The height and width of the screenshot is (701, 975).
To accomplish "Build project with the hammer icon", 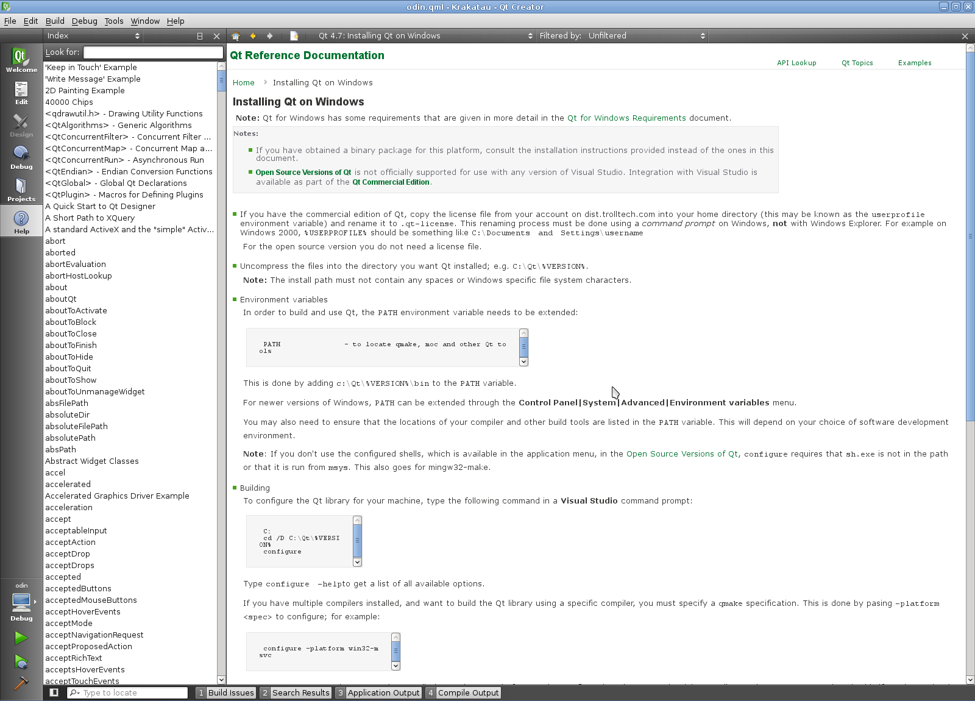I will pos(21,683).
